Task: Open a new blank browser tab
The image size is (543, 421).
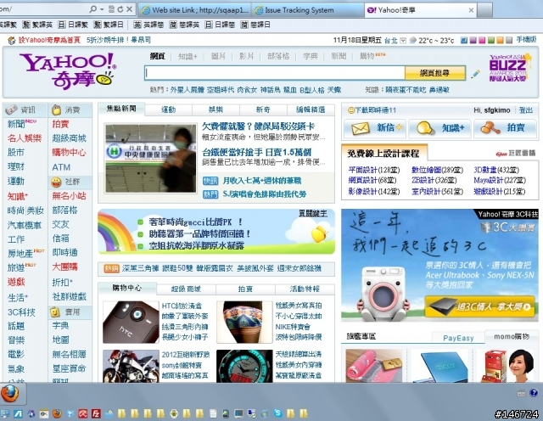Action: pos(484,10)
